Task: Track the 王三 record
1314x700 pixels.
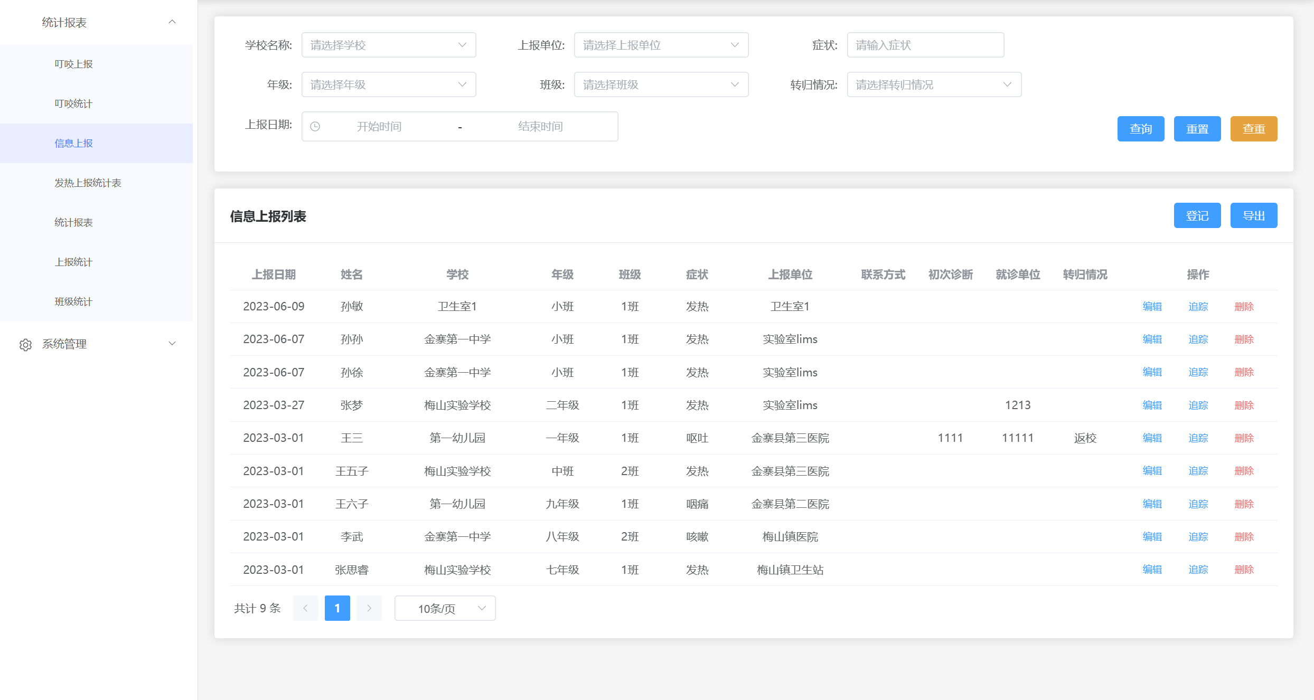Action: pos(1198,438)
